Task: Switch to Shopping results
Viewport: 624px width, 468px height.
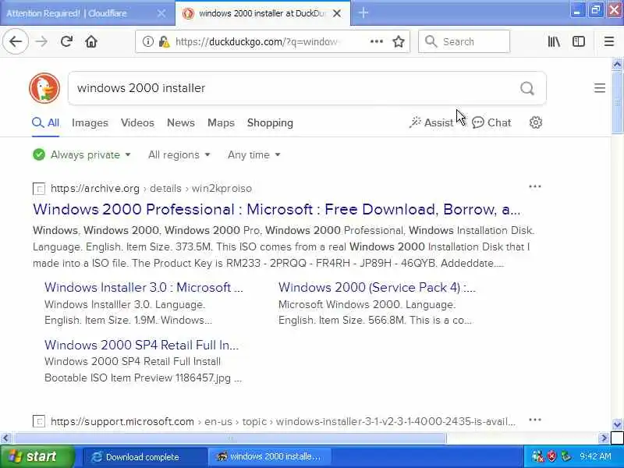Action: (x=270, y=123)
